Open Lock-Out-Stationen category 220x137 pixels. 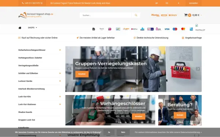pos(27,104)
